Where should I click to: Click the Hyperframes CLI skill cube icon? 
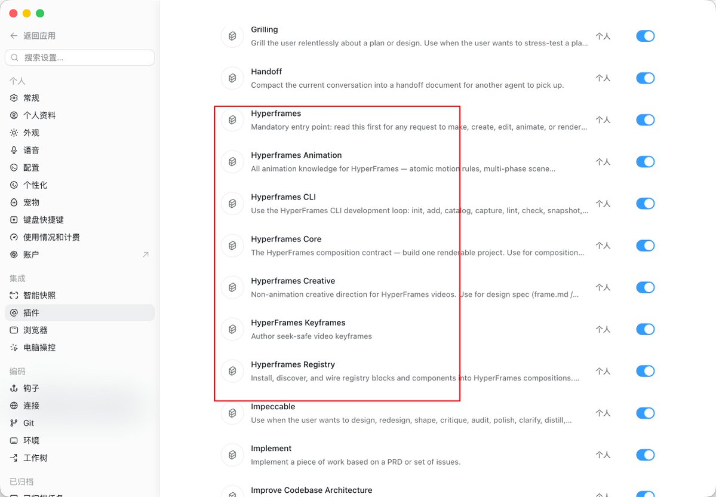232,204
